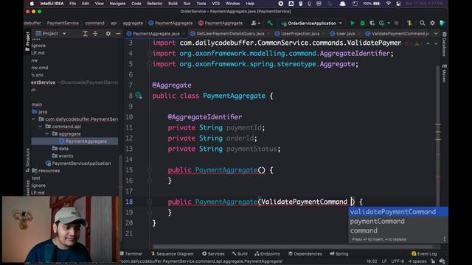Open the Apple menu
Viewport: 472px width, 265px height.
(32, 4)
